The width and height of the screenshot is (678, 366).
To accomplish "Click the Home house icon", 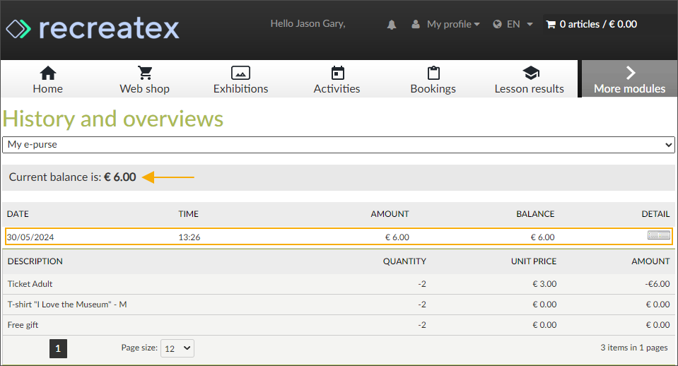I will coord(47,73).
